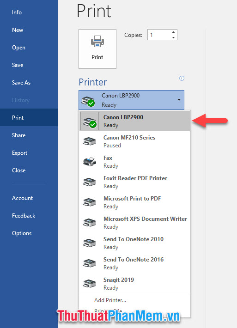Pick the Send To OneNote 2010 icon
The image size is (237, 328).
coord(89,243)
